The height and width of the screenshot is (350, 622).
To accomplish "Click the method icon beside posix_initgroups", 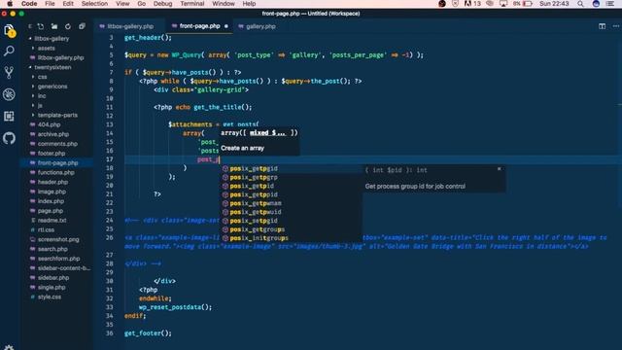I will click(225, 238).
